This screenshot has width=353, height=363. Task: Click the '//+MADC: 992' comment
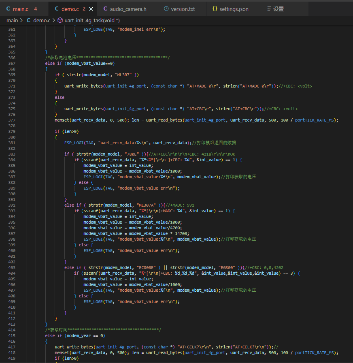click(180, 205)
